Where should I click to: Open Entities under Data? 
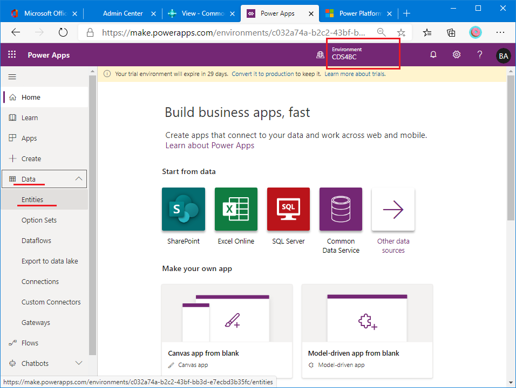point(45,199)
